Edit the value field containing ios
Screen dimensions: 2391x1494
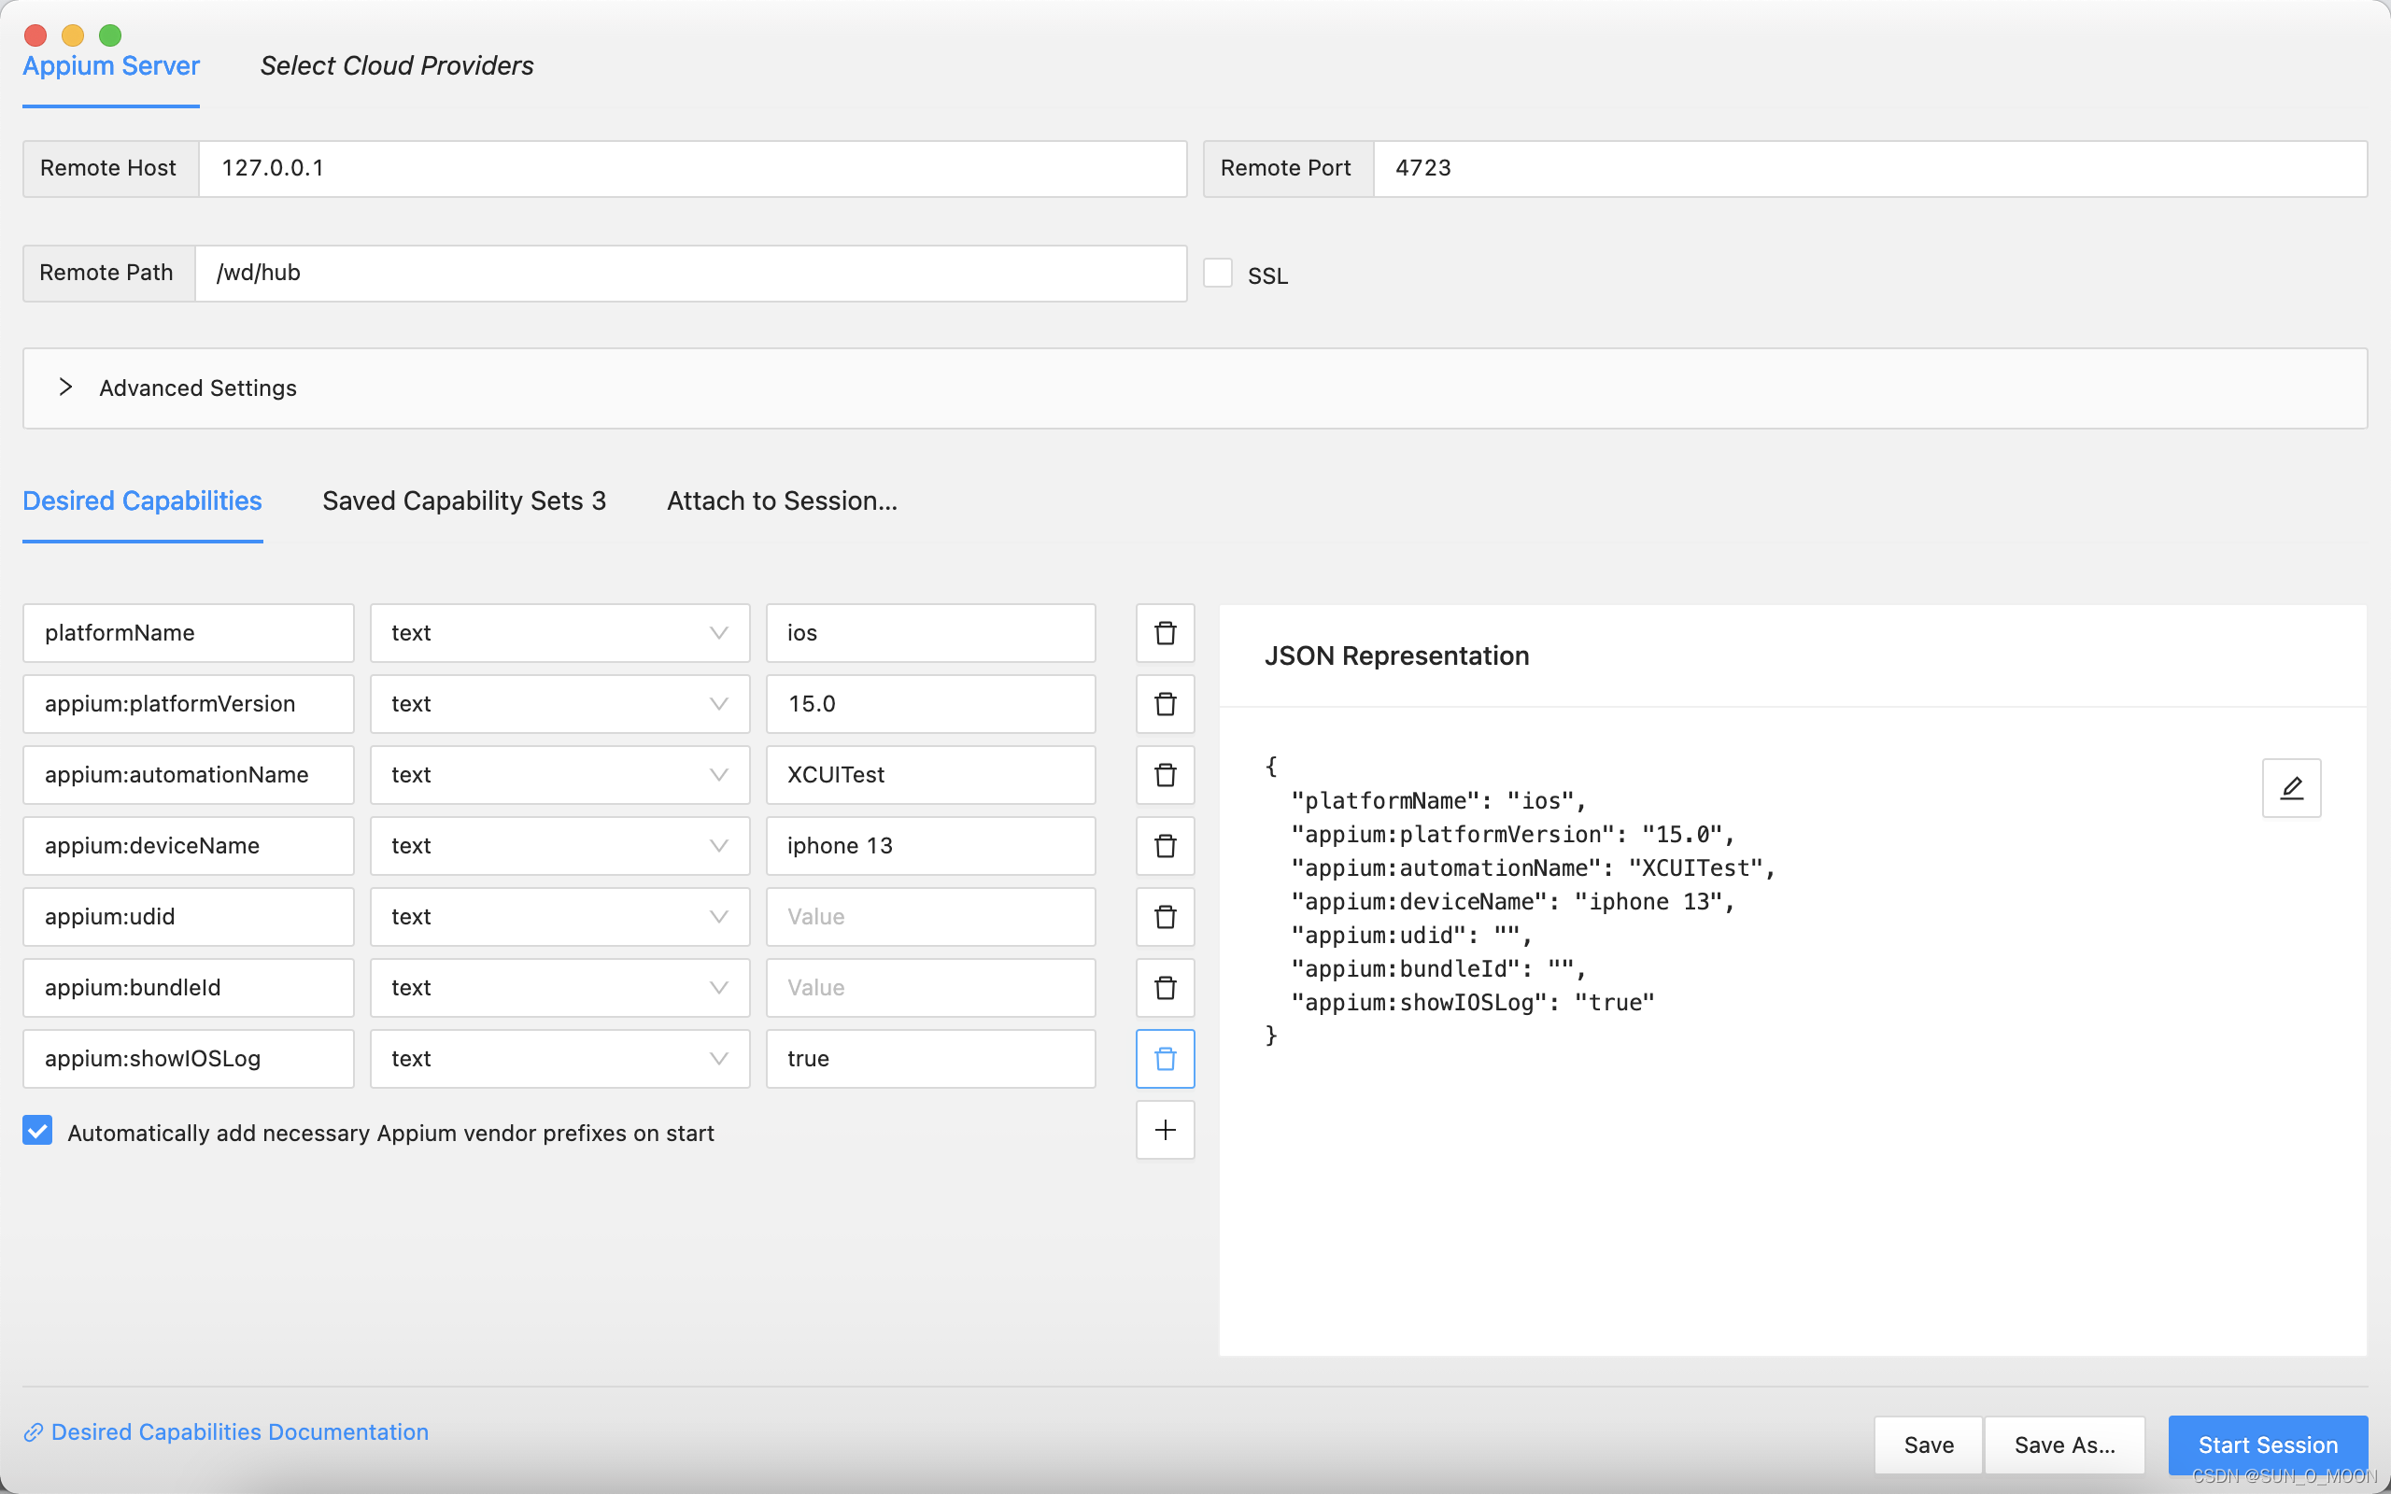[x=930, y=632]
